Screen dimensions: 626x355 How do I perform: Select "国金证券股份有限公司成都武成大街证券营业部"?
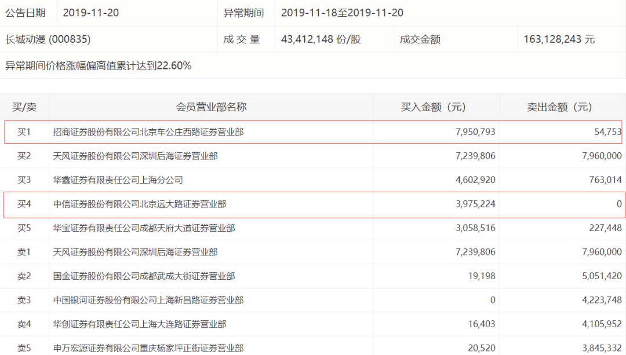coord(144,276)
